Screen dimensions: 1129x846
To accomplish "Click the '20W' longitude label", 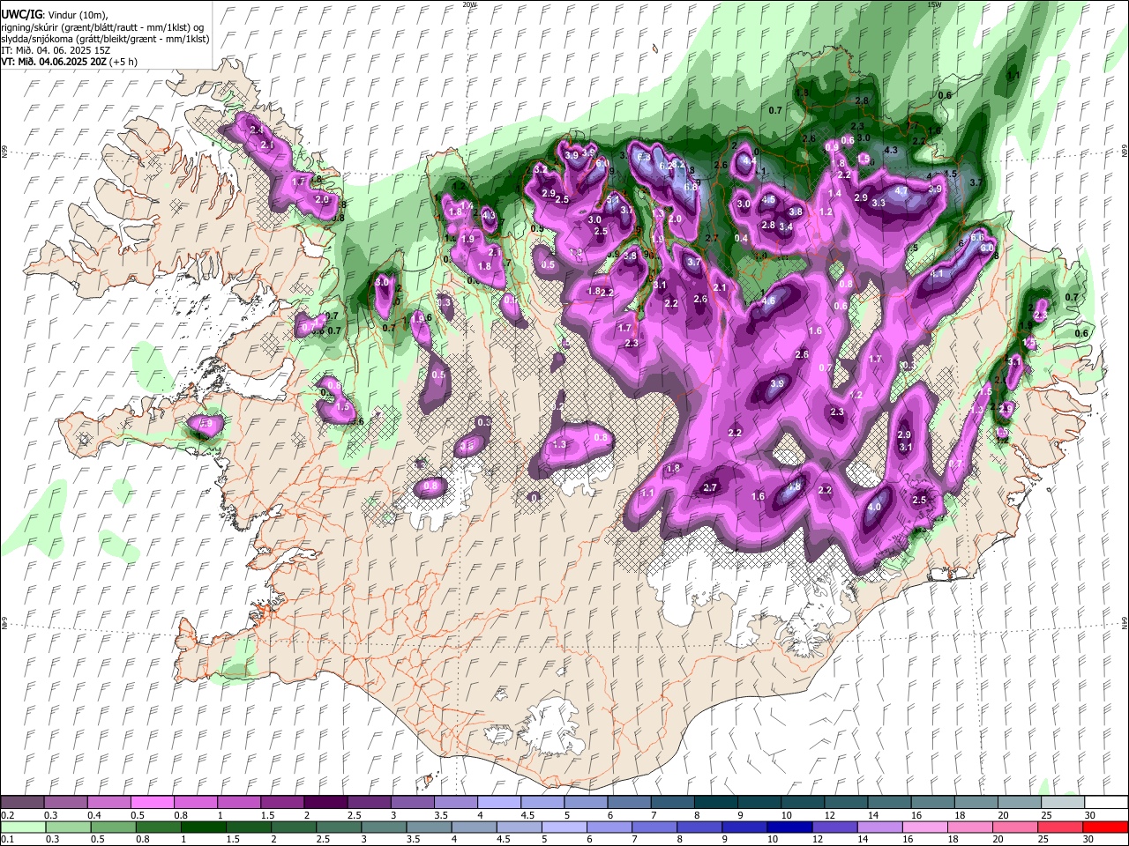I will tap(469, 4).
